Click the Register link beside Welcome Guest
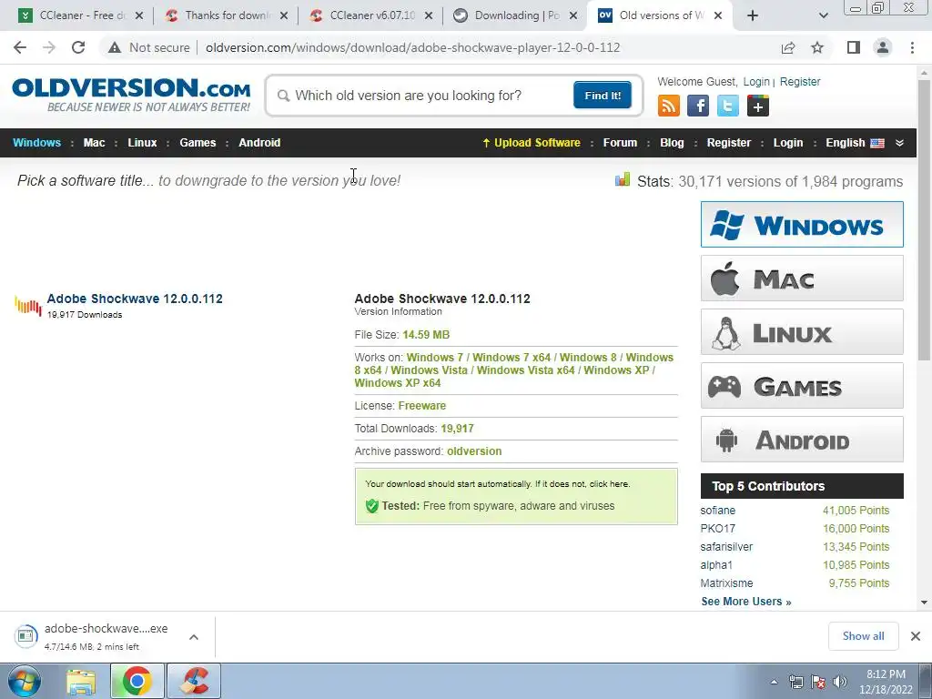The width and height of the screenshot is (932, 699). 800,81
